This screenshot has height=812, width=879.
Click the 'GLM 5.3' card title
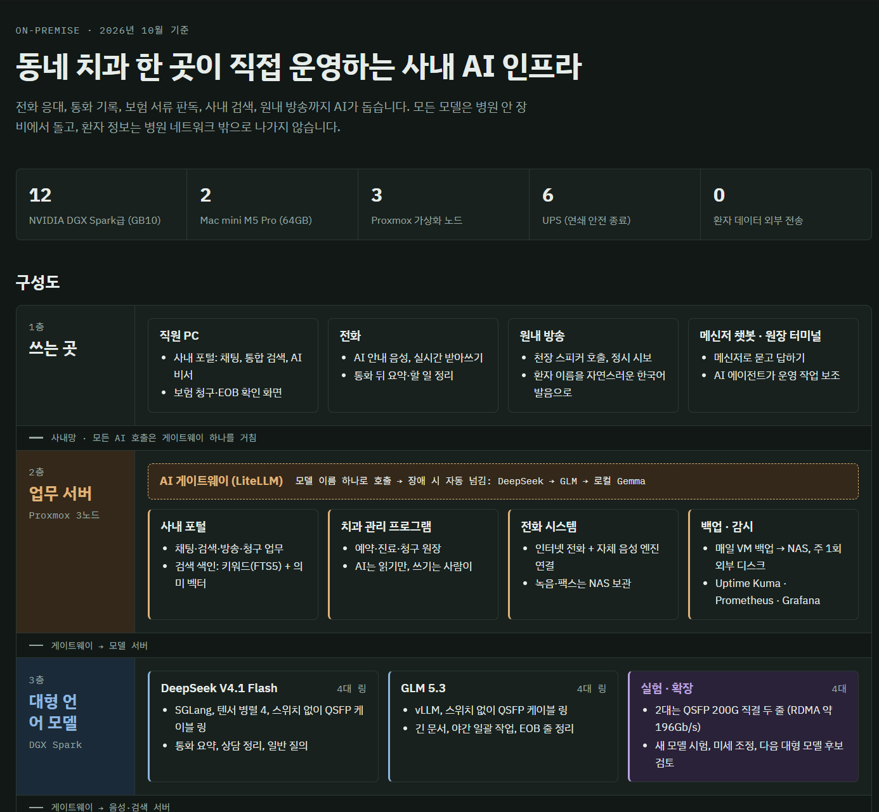(423, 688)
